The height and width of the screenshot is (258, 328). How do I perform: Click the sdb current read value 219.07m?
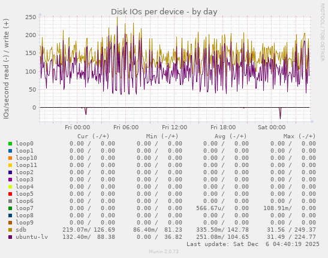point(75,230)
